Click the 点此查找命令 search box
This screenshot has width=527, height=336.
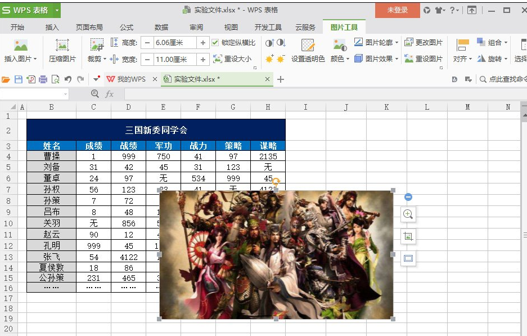(x=505, y=79)
